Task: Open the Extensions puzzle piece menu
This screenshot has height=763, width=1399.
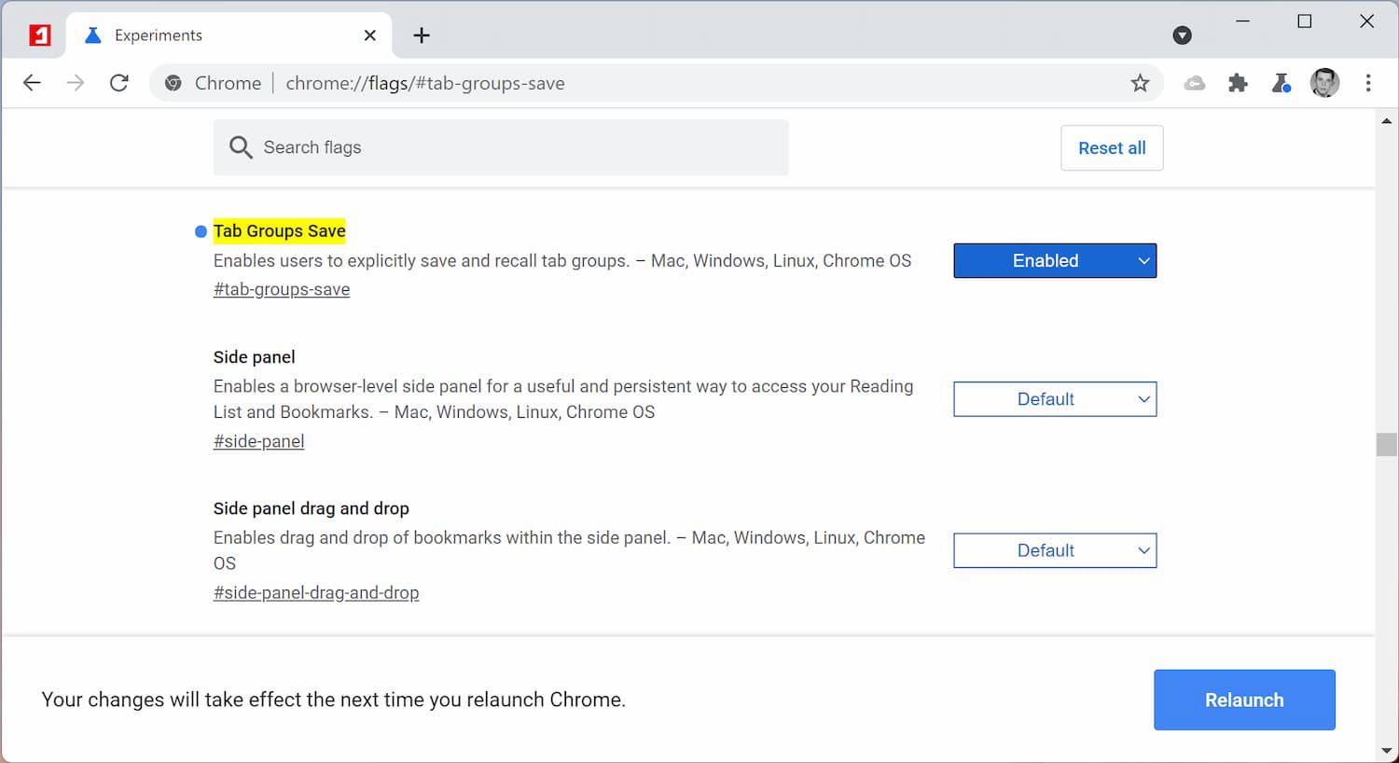Action: pyautogui.click(x=1238, y=83)
